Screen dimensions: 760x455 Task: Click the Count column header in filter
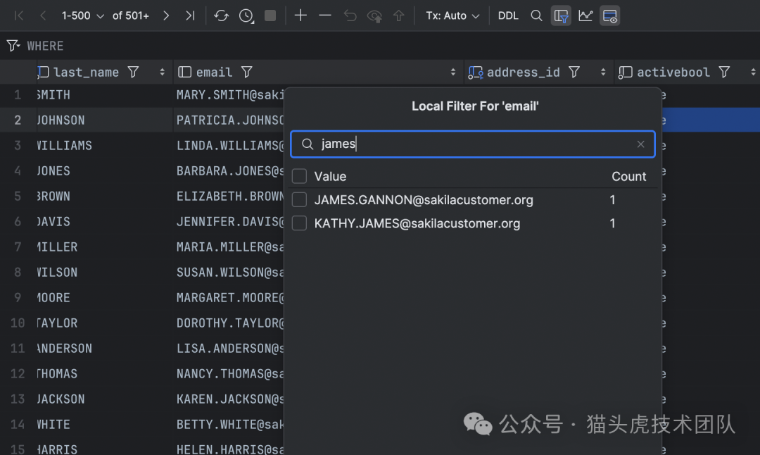(x=628, y=176)
